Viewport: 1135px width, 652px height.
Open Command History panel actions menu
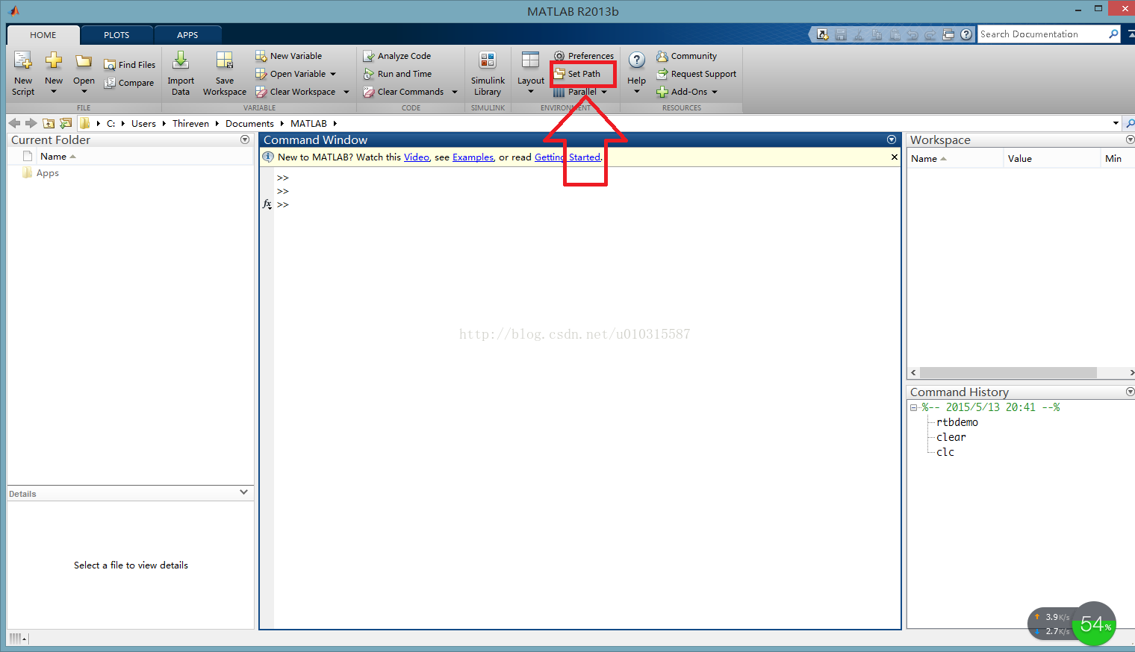1130,392
